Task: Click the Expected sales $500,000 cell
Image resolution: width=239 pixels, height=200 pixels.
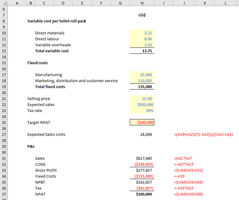Action: pyautogui.click(x=142, y=105)
